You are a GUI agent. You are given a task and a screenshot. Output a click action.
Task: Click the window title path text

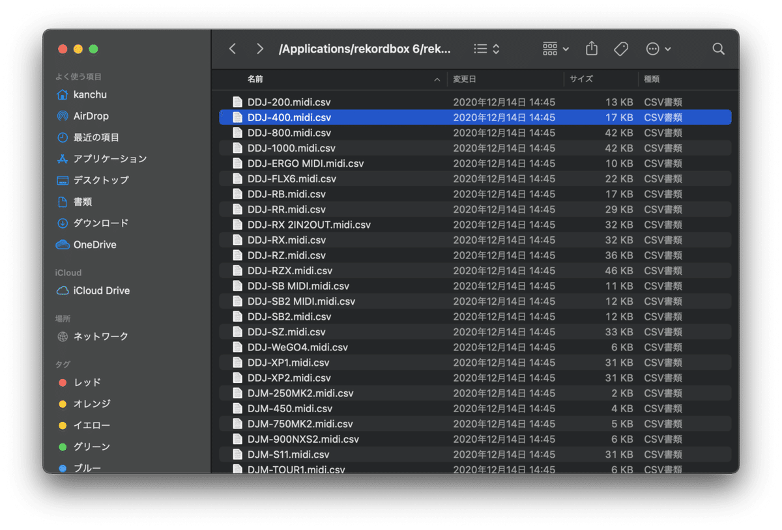tap(364, 49)
